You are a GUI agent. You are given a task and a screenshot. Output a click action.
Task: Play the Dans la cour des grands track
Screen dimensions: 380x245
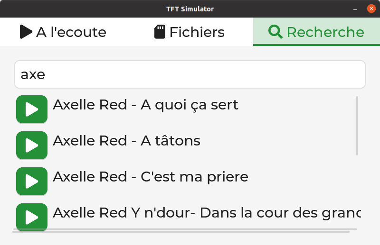click(x=32, y=217)
